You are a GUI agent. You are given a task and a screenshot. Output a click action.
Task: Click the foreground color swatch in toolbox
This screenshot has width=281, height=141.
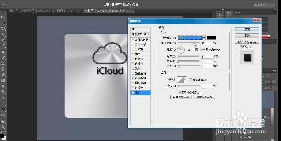2,136
